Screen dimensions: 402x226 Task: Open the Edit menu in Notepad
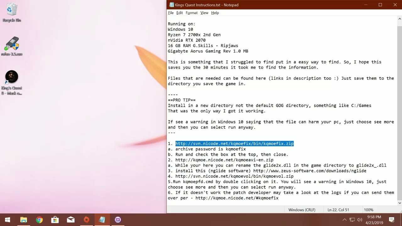tap(180, 13)
